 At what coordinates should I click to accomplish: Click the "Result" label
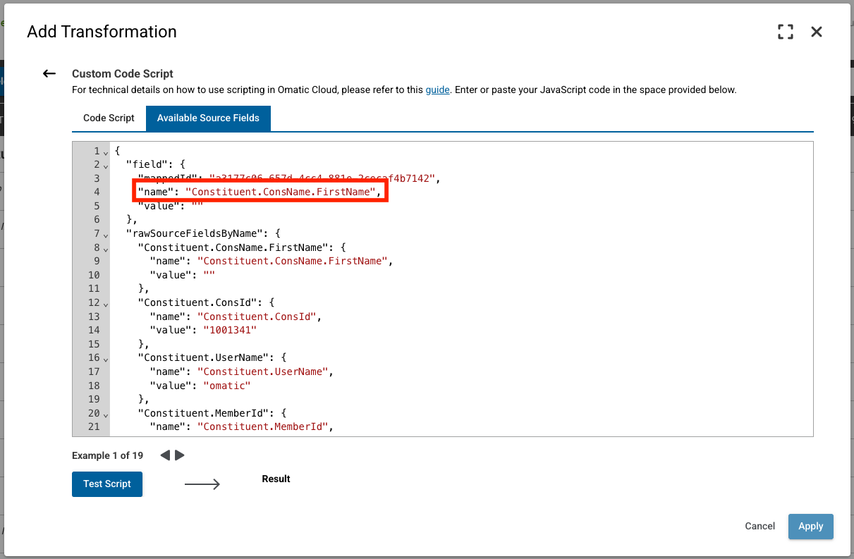276,479
